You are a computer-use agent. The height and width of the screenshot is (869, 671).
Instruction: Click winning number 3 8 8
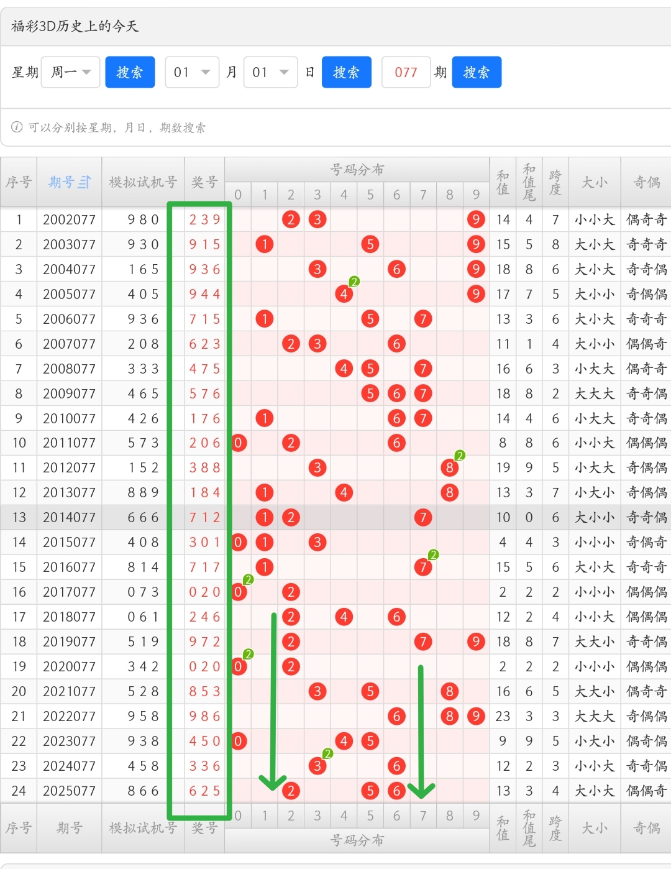point(204,467)
